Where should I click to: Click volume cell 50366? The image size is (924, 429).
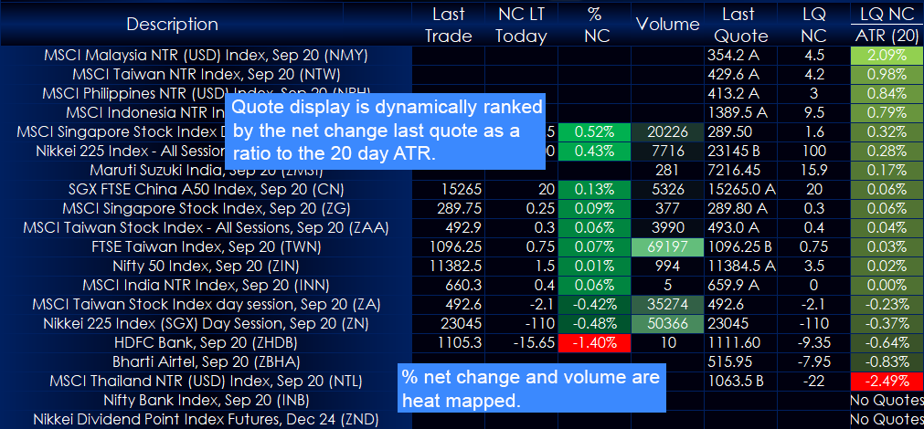668,323
